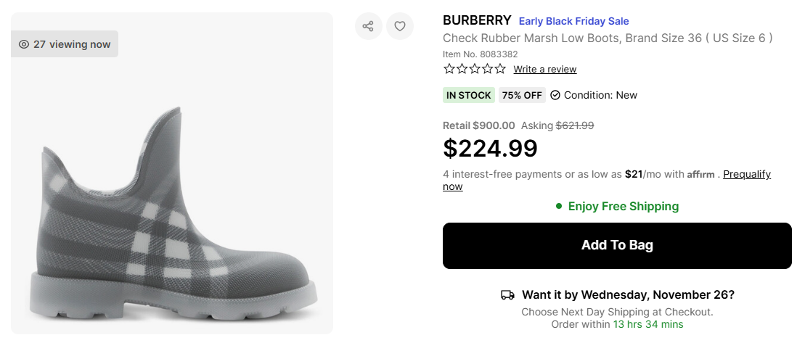Open the Write a review link

(544, 70)
